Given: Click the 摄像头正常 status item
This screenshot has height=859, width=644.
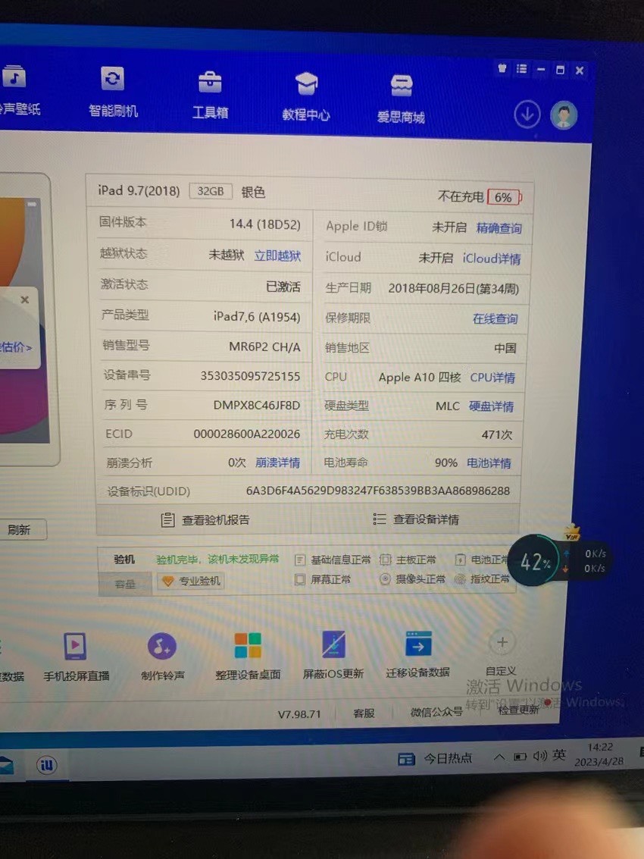Looking at the screenshot, I should (x=412, y=578).
